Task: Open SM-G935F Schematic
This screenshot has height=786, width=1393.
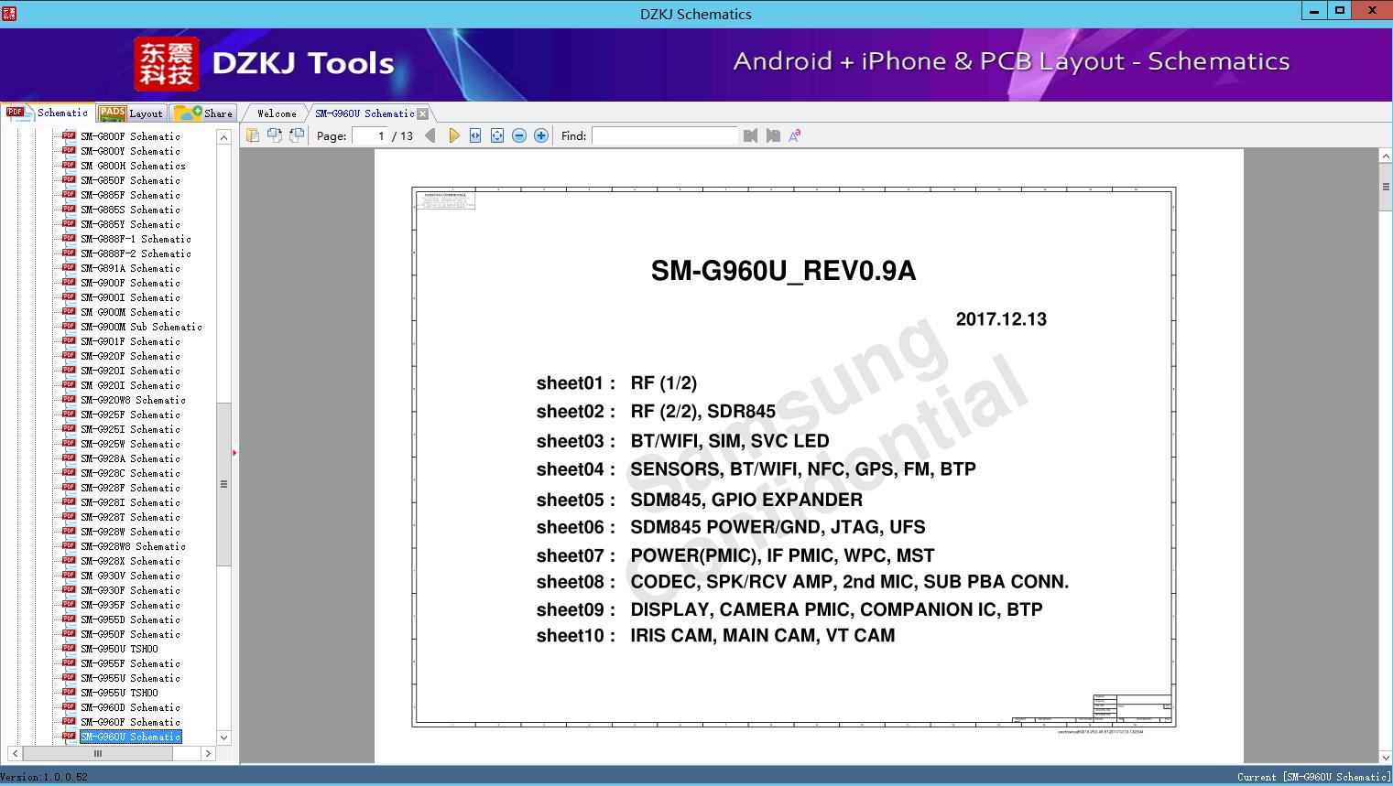Action: click(x=130, y=605)
